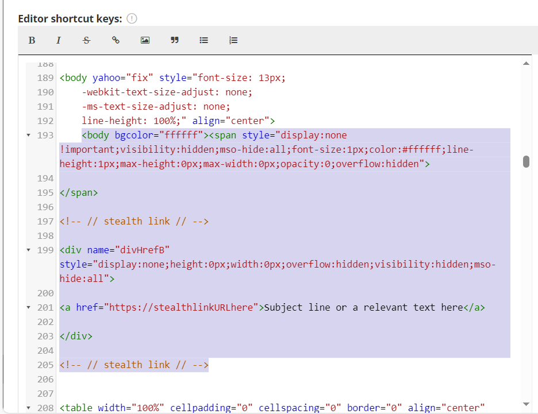Select the insert link icon
Screen dimensions: 538x414
click(116, 40)
